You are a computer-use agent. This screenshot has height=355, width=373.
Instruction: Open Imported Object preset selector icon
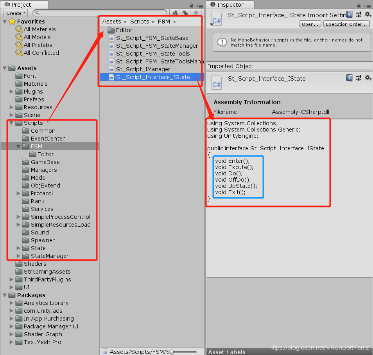pyautogui.click(x=359, y=78)
